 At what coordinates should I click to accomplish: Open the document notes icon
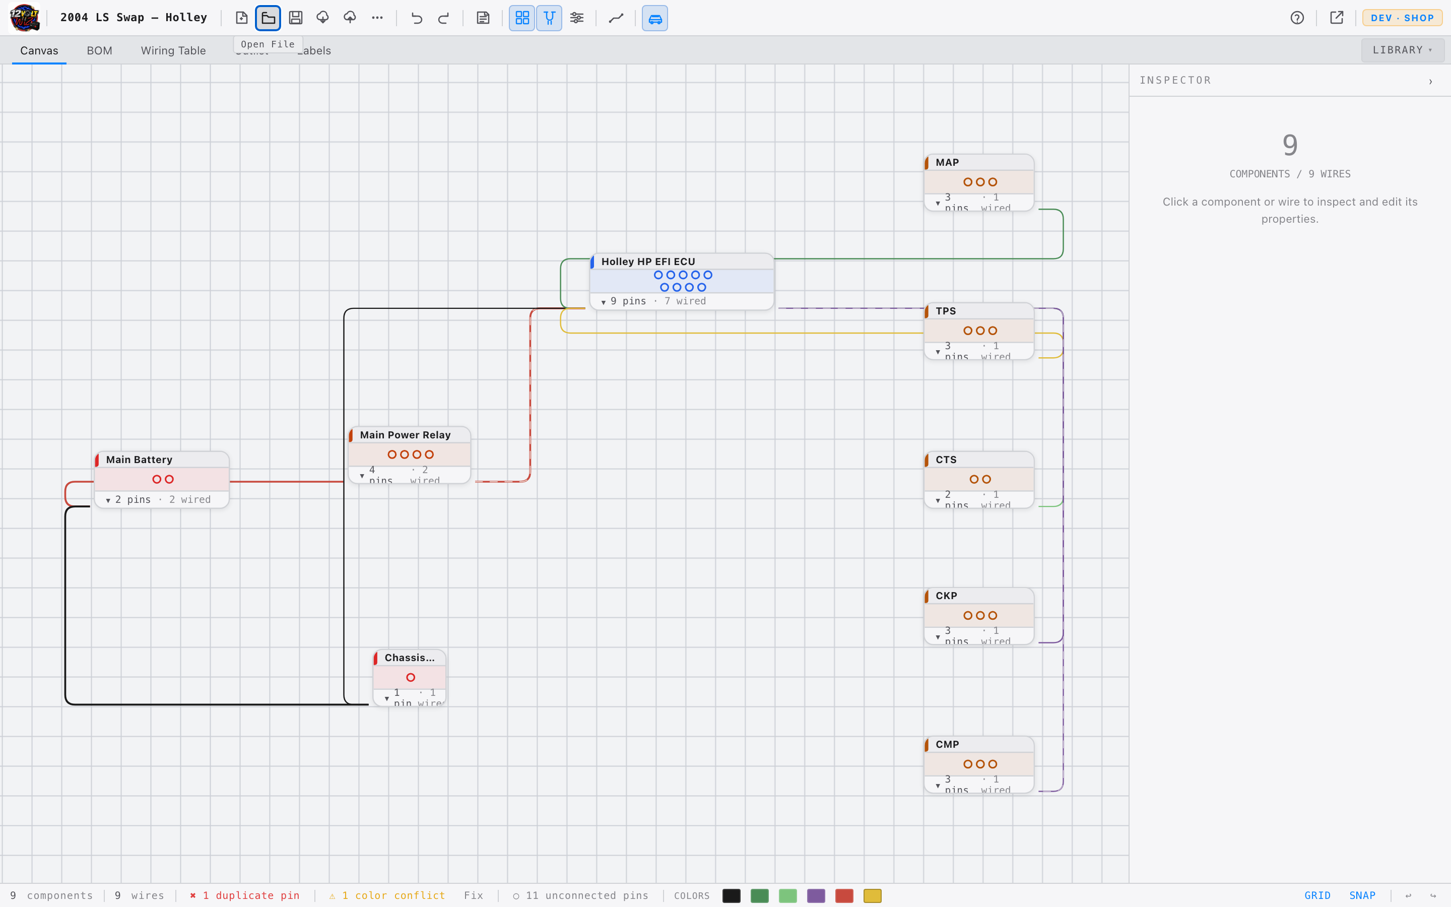point(483,18)
